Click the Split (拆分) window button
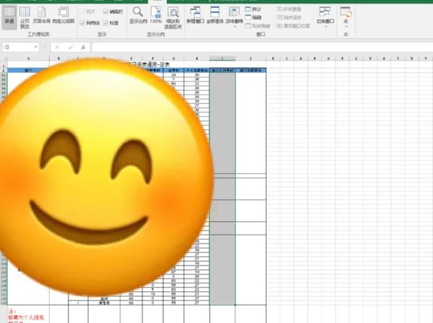Image resolution: width=433 pixels, height=323 pixels. click(253, 9)
